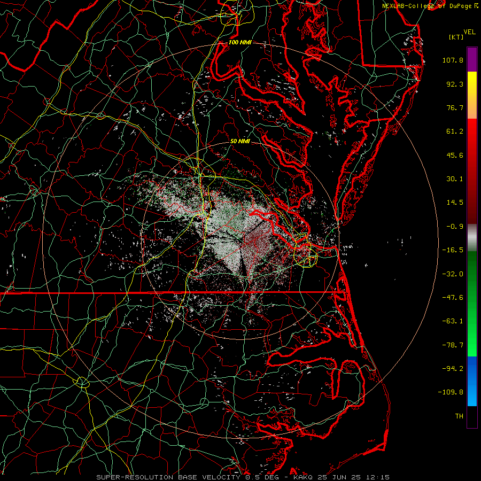Click the KAKQ 25 JUN 25 12:15 timestamp
Viewport: 481px width, 481px height.
point(342,477)
